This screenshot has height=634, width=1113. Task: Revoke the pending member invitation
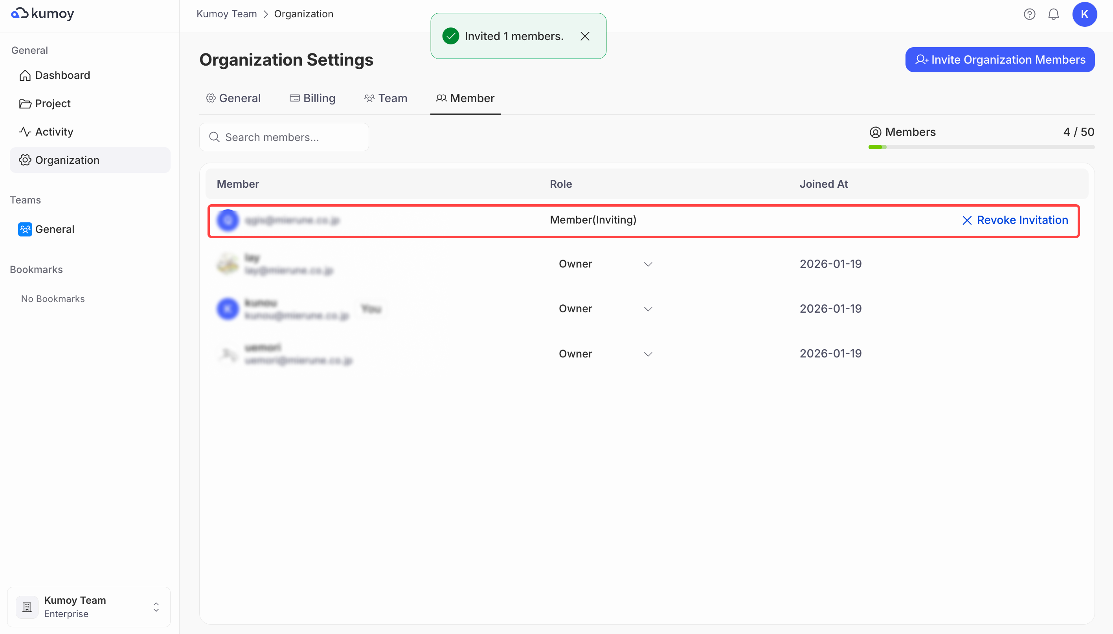1014,220
